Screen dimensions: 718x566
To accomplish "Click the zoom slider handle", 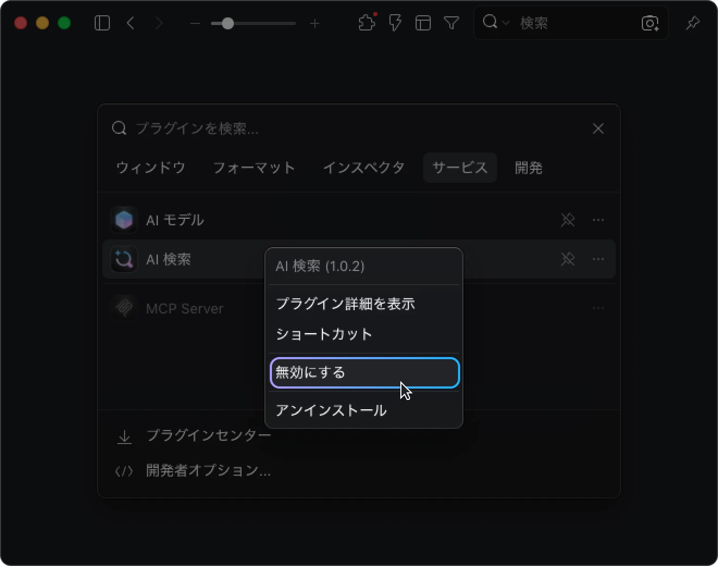I will 228,23.
